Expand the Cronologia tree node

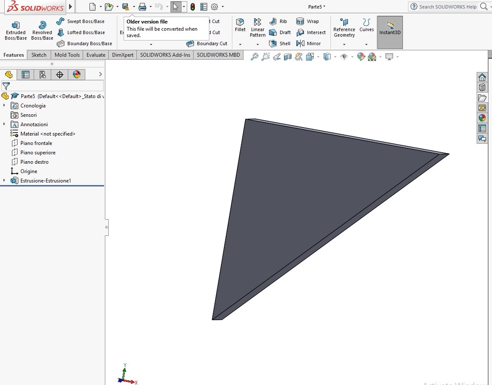4,105
